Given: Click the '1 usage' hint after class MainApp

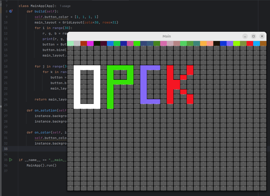Looking at the screenshot, I should click(x=65, y=6).
